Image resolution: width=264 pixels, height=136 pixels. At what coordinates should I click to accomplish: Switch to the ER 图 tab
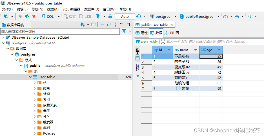click(172, 33)
